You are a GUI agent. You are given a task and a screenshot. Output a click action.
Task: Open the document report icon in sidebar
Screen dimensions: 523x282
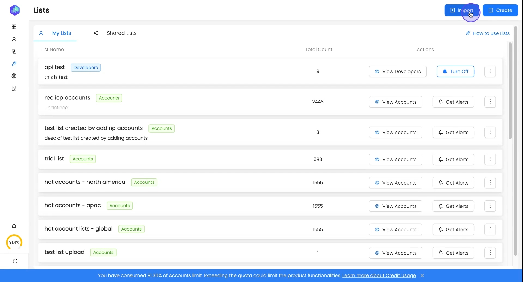point(14,88)
